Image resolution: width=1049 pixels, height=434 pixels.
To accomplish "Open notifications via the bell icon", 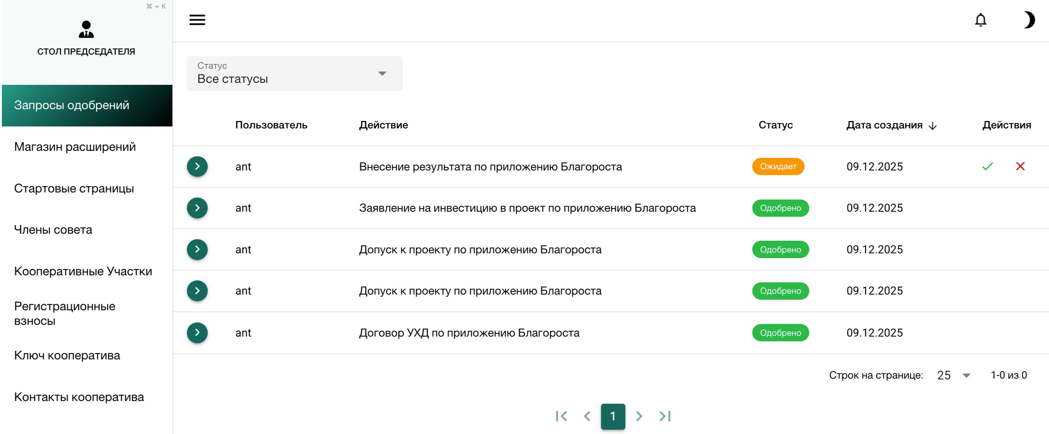I will click(981, 20).
